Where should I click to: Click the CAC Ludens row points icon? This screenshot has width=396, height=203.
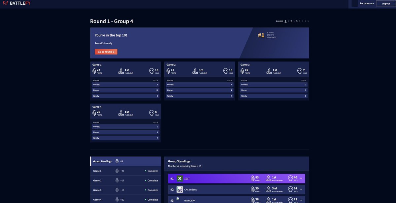tap(253, 189)
